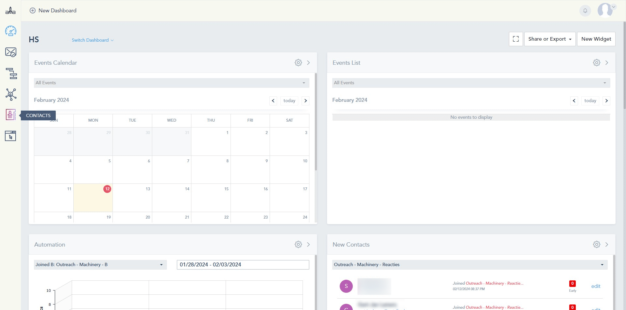
Task: Open Share or Export dropdown
Action: [550, 39]
